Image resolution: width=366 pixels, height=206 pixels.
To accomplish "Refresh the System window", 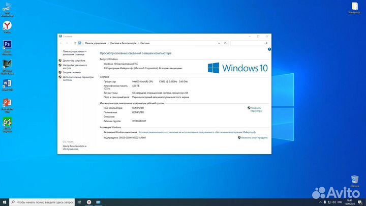I will click(225, 43).
